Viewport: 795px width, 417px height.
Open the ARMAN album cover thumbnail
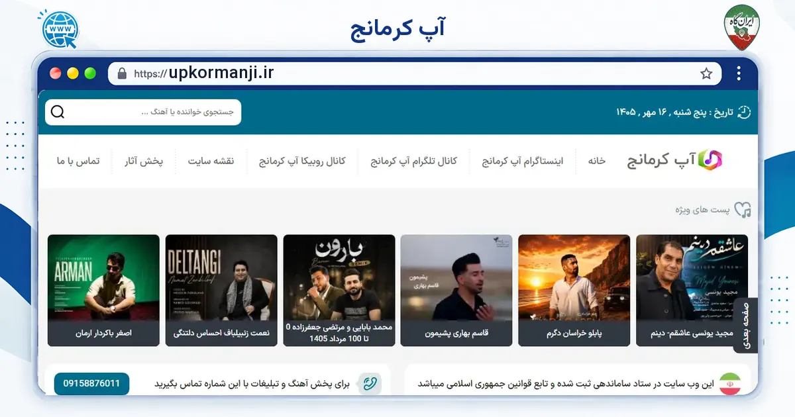[103, 278]
